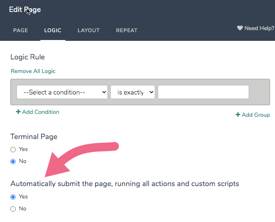Screen dimensions: 275x222
Task: Open the REPEAT tab
Action: (x=127, y=31)
